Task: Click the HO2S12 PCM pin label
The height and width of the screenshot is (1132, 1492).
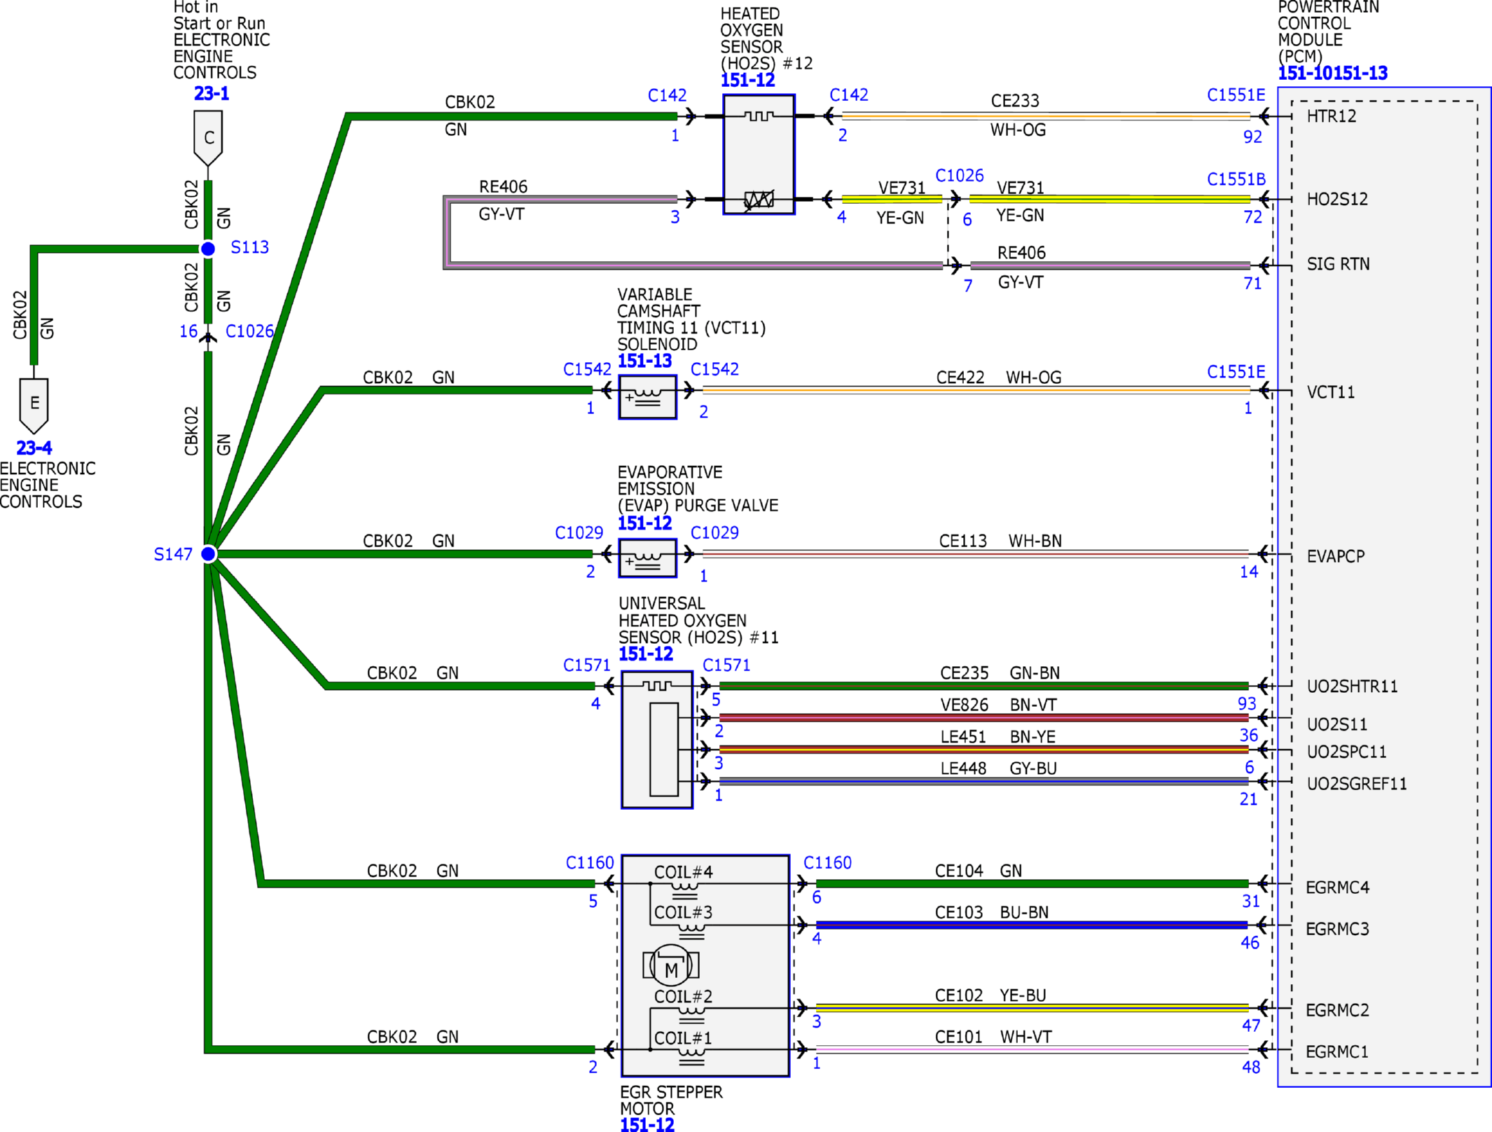Action: tap(1337, 200)
